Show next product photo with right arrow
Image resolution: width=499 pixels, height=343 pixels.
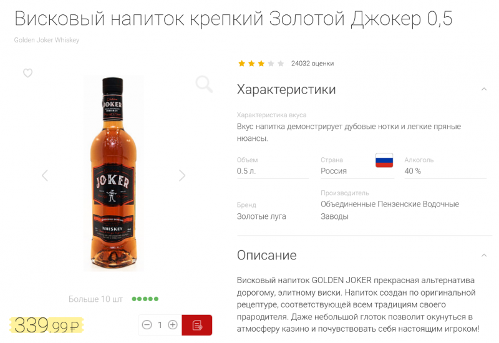[x=182, y=175]
